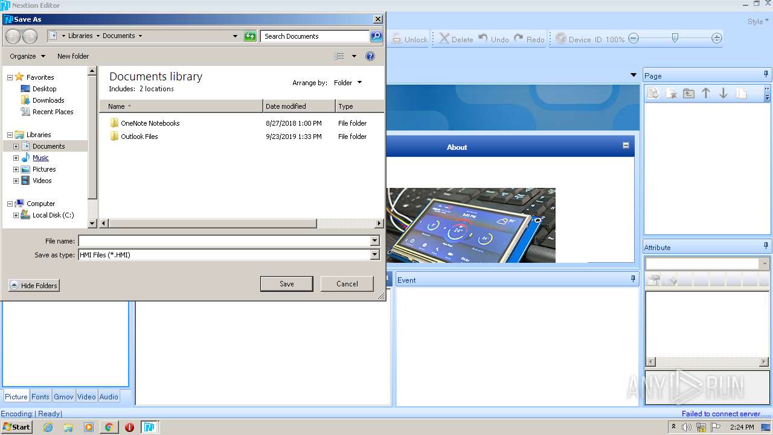Click the volume icon in system tray
This screenshot has height=435, width=773.
[687, 427]
